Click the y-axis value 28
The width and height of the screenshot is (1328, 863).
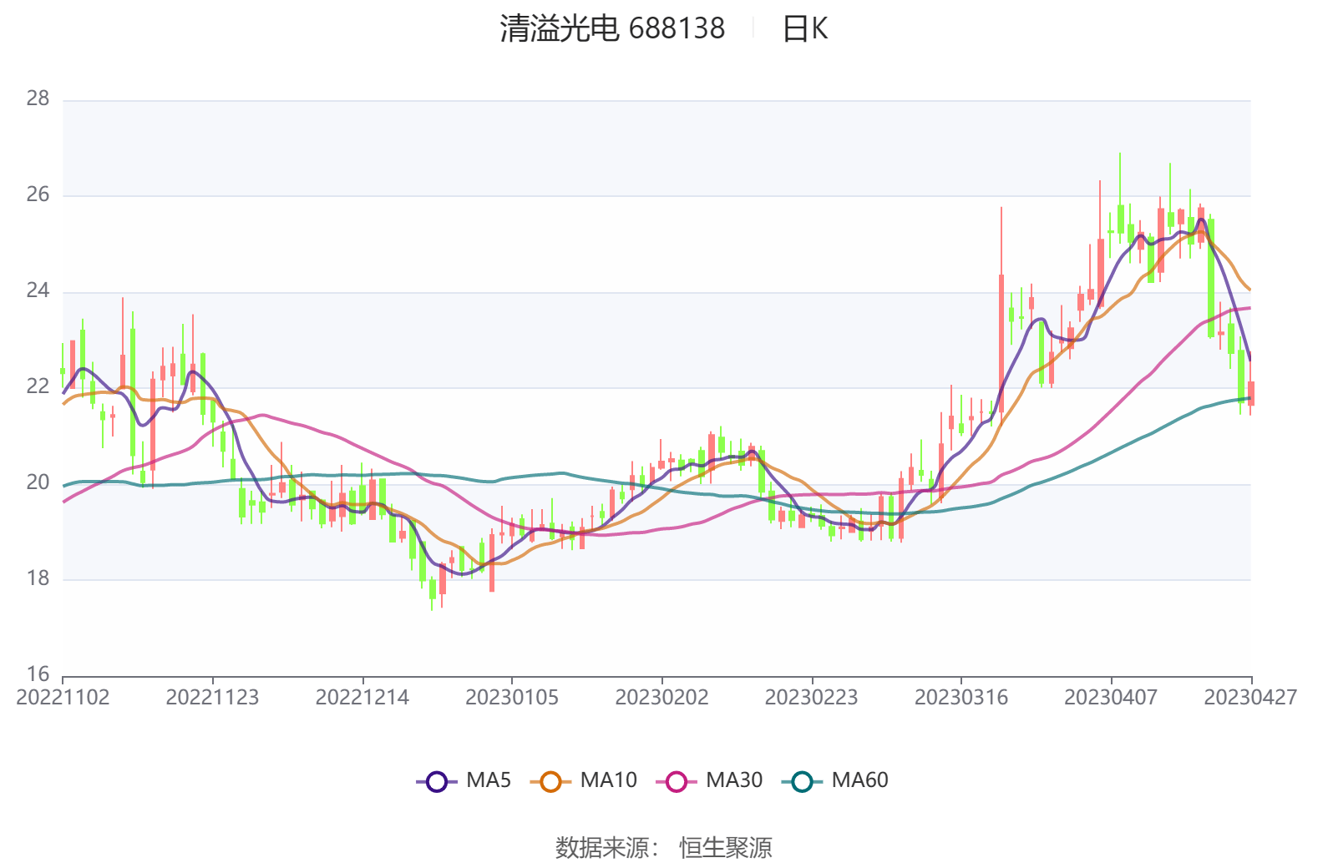(x=38, y=98)
